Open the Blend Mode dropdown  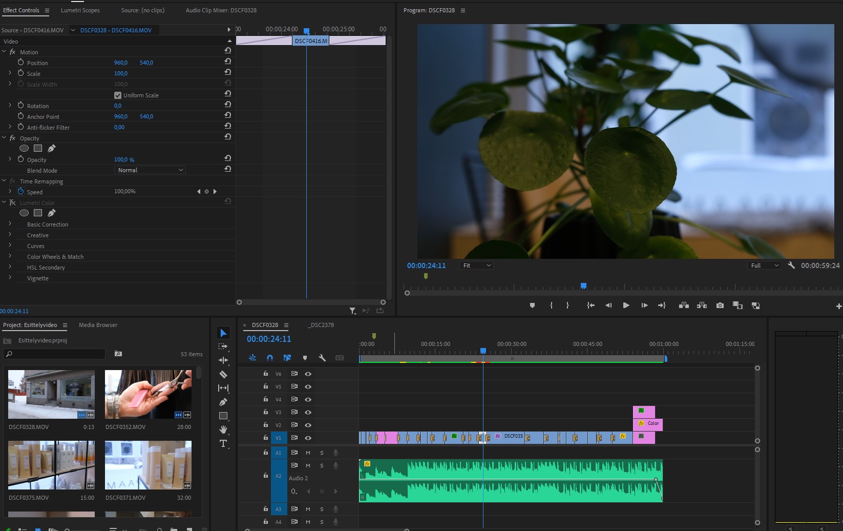tap(150, 170)
